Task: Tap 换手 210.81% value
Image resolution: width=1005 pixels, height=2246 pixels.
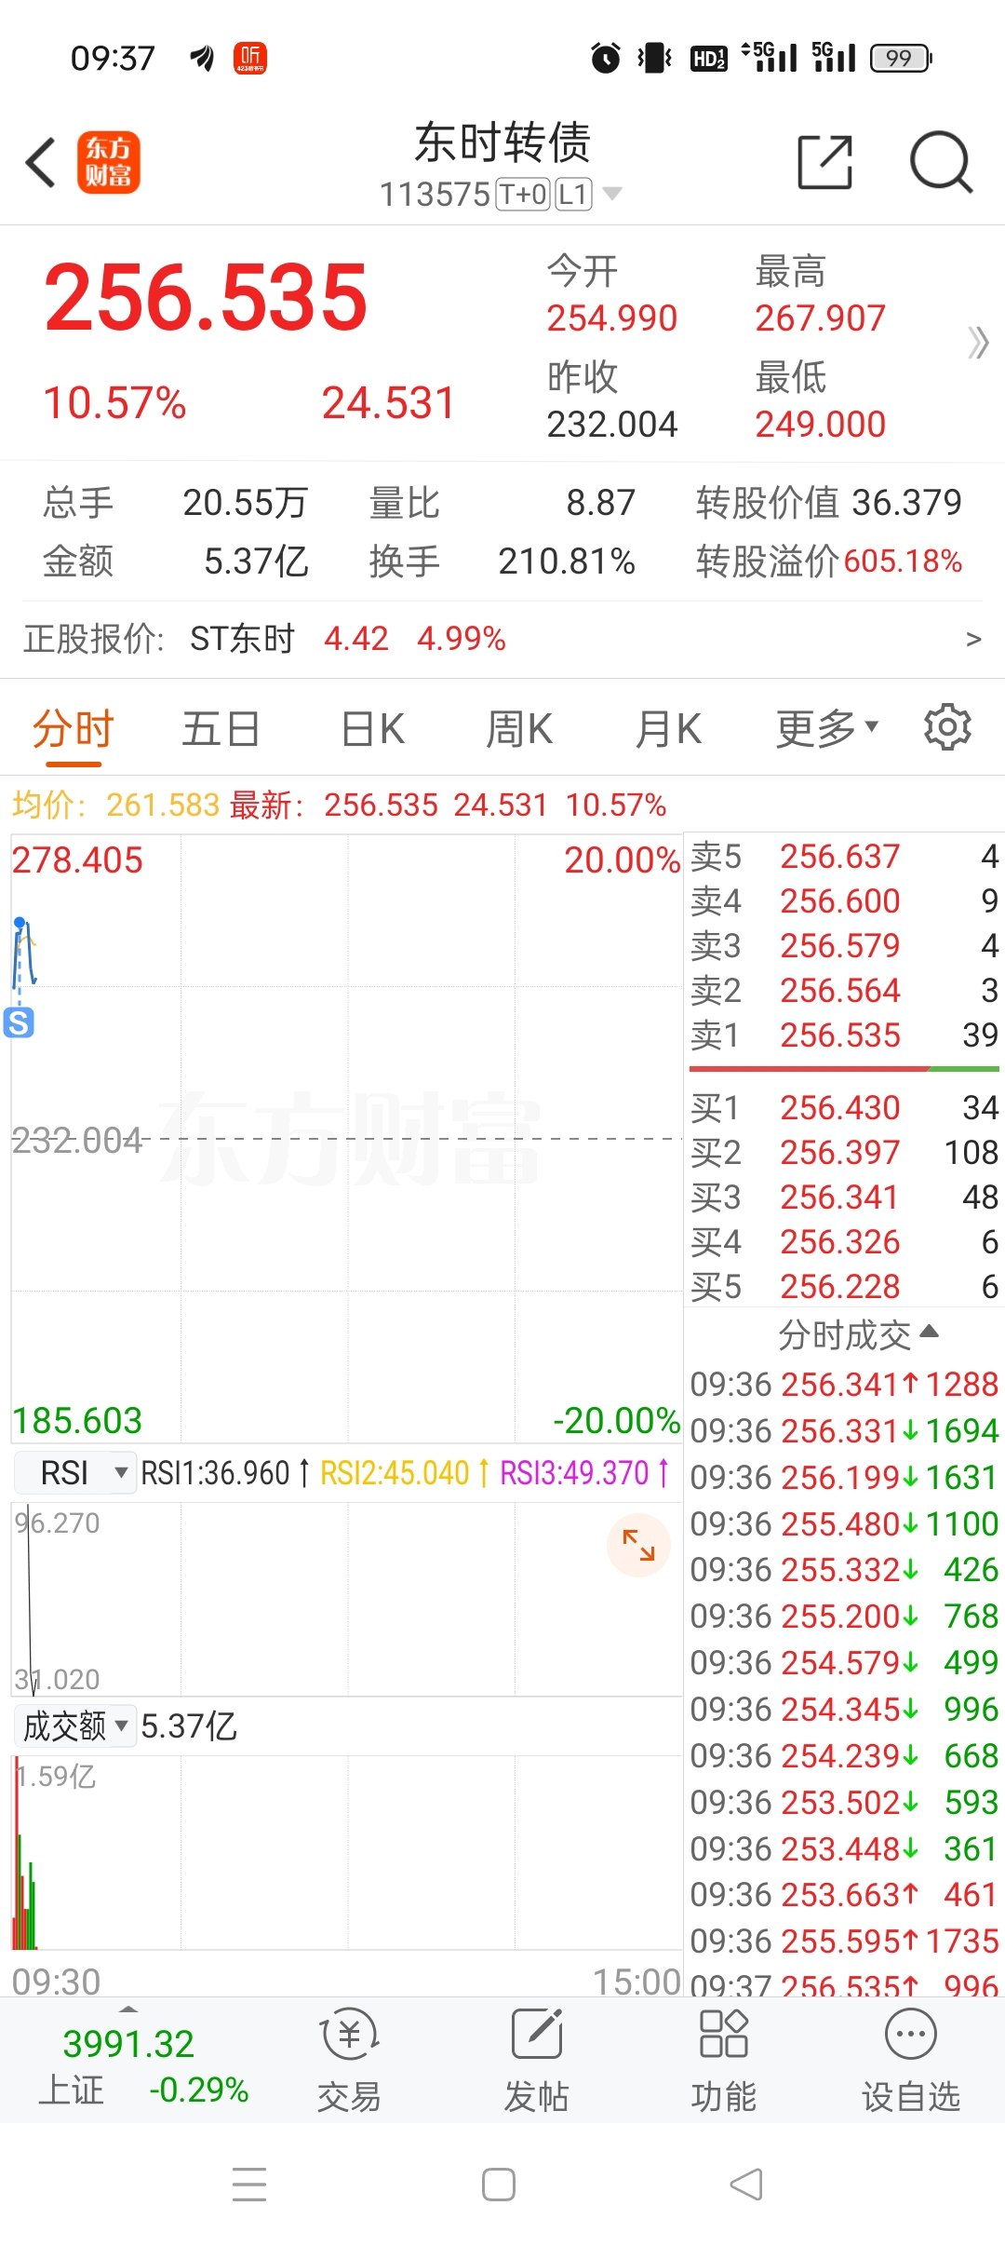Action: 567,561
